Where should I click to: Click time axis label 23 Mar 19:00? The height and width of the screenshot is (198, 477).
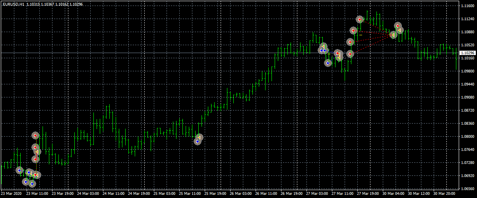(63, 194)
